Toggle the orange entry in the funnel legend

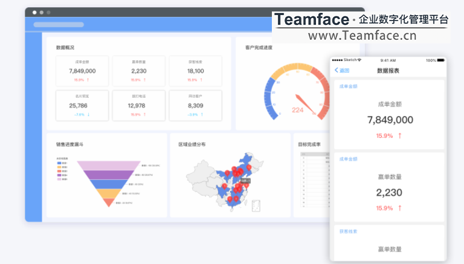[62, 167]
